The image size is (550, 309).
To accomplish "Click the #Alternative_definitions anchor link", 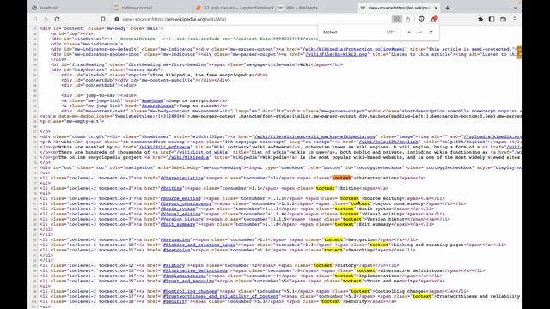I will click(195, 270).
